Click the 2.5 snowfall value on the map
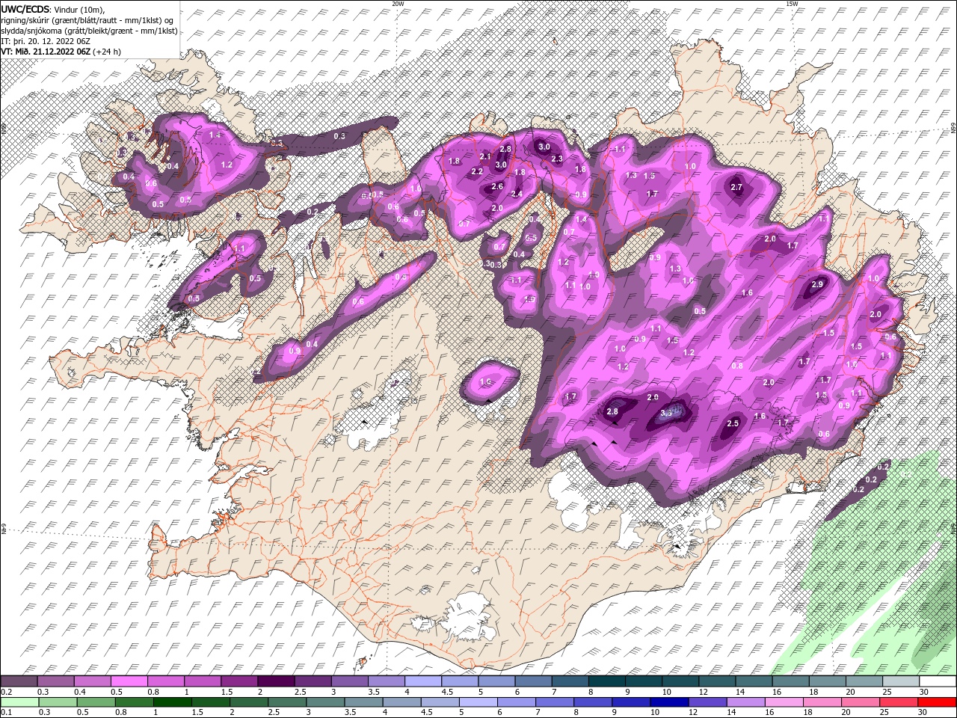The height and width of the screenshot is (718, 957). (x=733, y=423)
